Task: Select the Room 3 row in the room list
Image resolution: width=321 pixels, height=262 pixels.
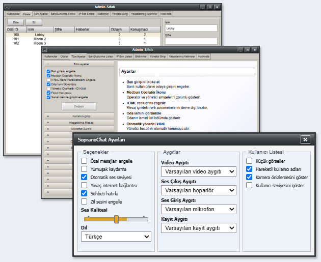Action: 83,43
